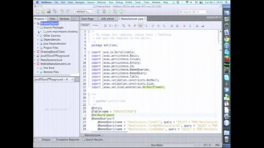Toggle Rectangular Selection in editor toolbar
Viewport: 264px width, 148px height.
146,25
